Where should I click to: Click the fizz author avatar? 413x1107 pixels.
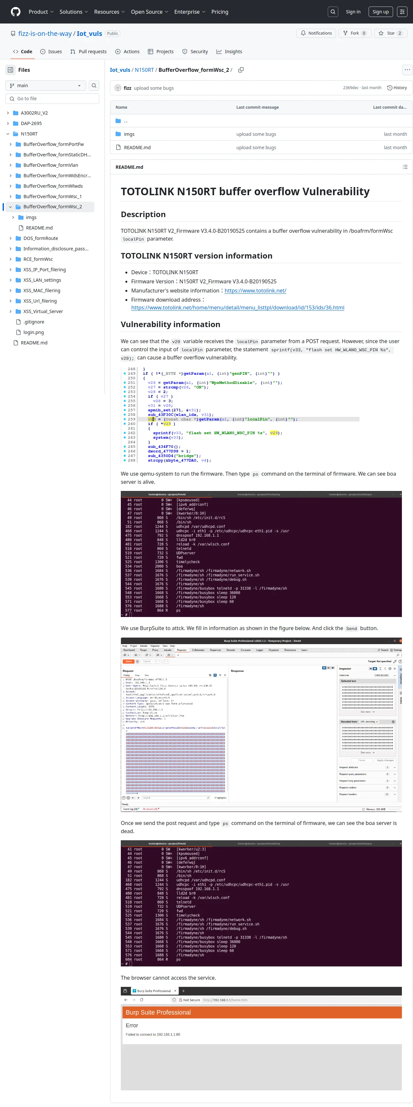pyautogui.click(x=118, y=88)
